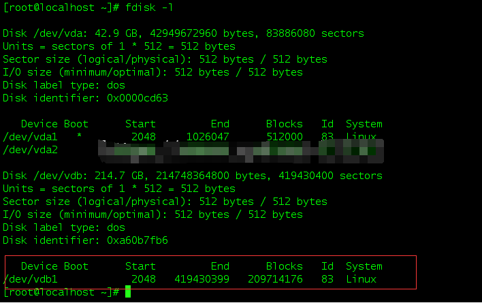Viewport: 482px width, 303px height.
Task: Click the 'fdisk -l' command text
Action: [149, 7]
